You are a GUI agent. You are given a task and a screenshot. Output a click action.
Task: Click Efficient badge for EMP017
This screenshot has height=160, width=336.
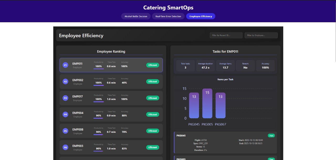pyautogui.click(x=153, y=98)
